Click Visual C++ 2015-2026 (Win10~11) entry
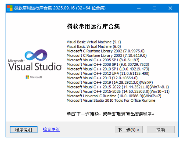The width and height of the screenshot is (184, 141). (x=118, y=92)
